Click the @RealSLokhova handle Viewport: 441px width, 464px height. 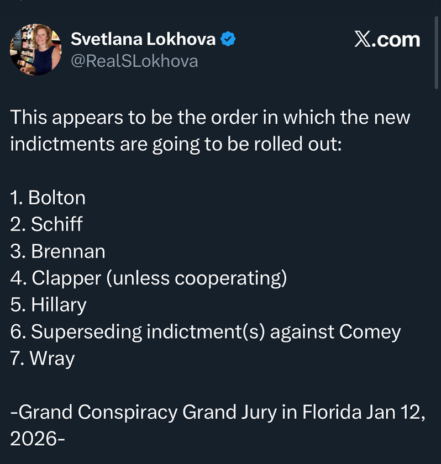[134, 61]
